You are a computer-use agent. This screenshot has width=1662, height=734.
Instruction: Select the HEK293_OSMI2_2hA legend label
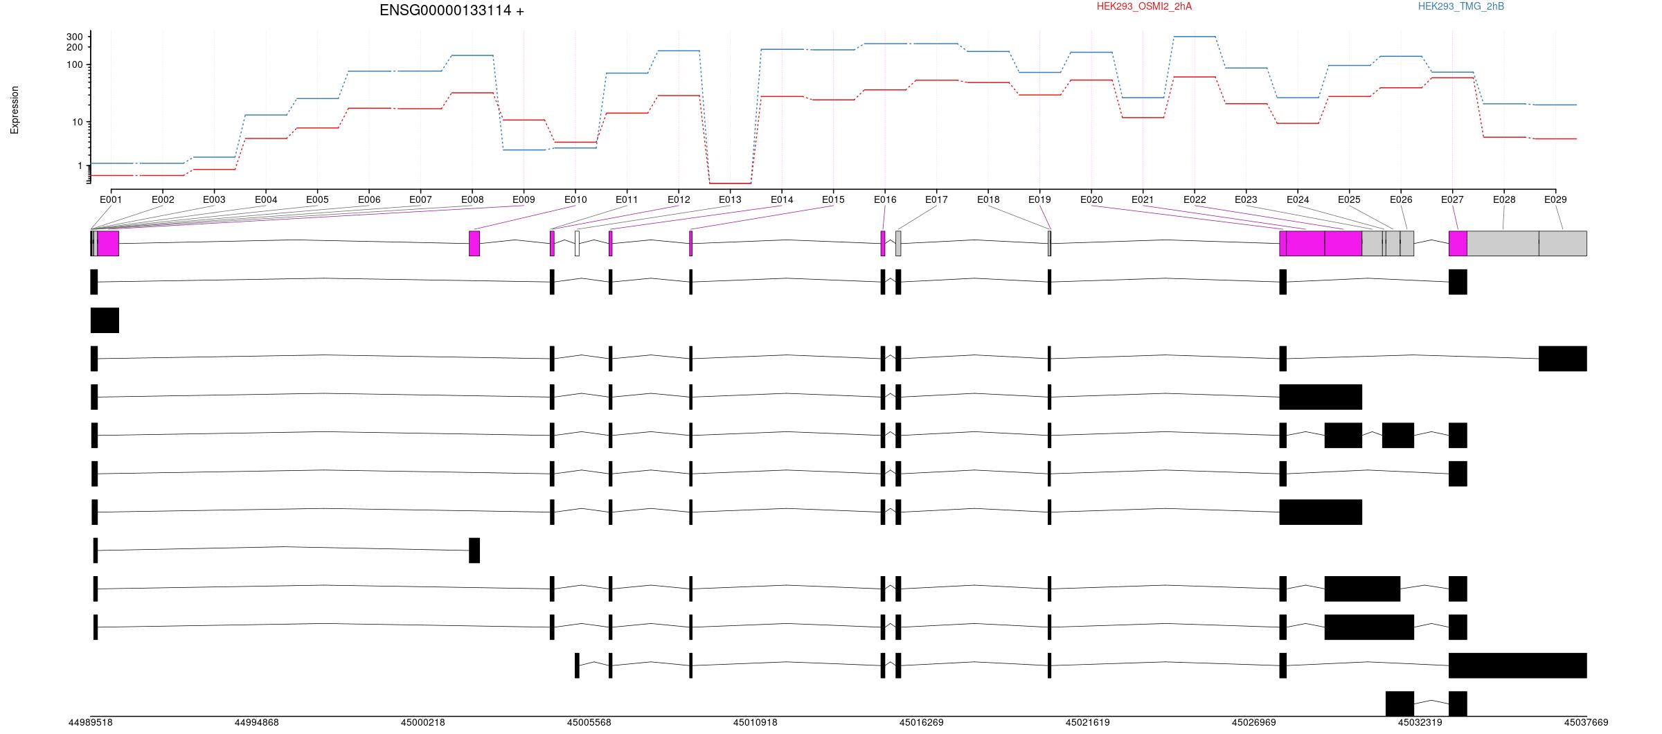(1144, 6)
